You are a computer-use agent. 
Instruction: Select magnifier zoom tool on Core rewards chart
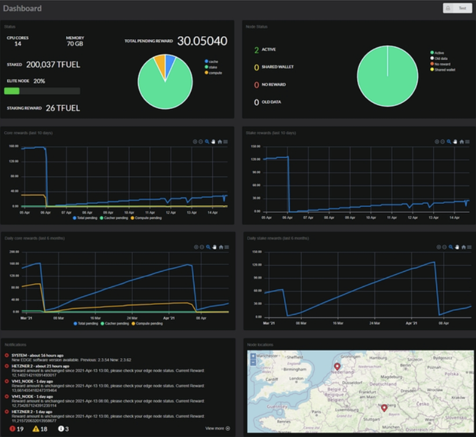(x=207, y=141)
